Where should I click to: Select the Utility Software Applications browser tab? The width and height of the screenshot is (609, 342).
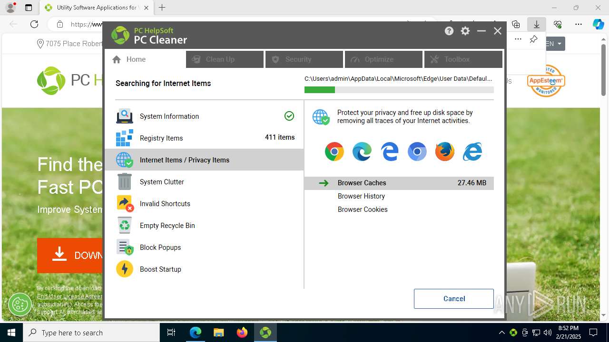(97, 8)
